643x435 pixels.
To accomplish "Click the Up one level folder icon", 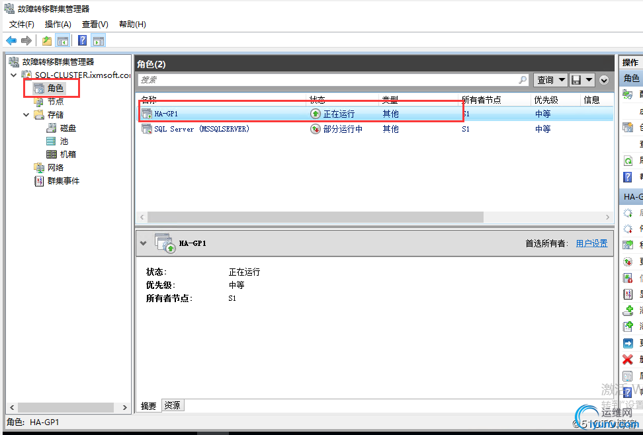I will coord(47,40).
